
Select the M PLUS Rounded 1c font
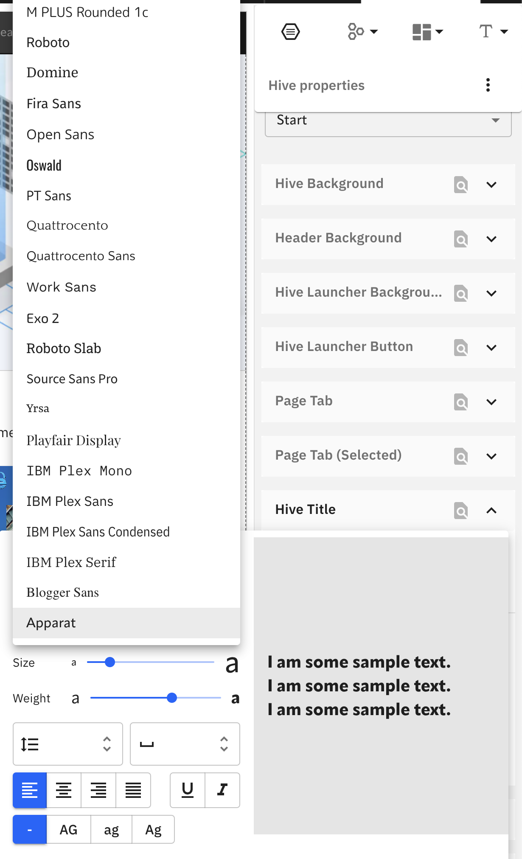(x=126, y=12)
